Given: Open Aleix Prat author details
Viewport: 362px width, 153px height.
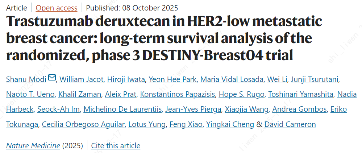Looking at the screenshot, I should (x=121, y=94).
